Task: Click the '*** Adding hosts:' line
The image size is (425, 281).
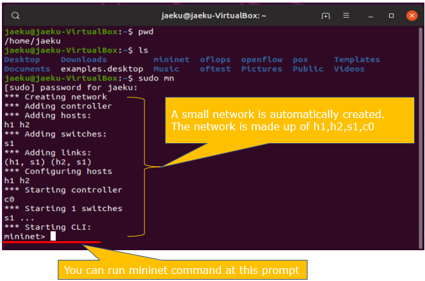Action: (48, 115)
